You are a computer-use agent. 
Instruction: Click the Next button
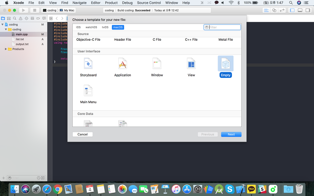231,134
